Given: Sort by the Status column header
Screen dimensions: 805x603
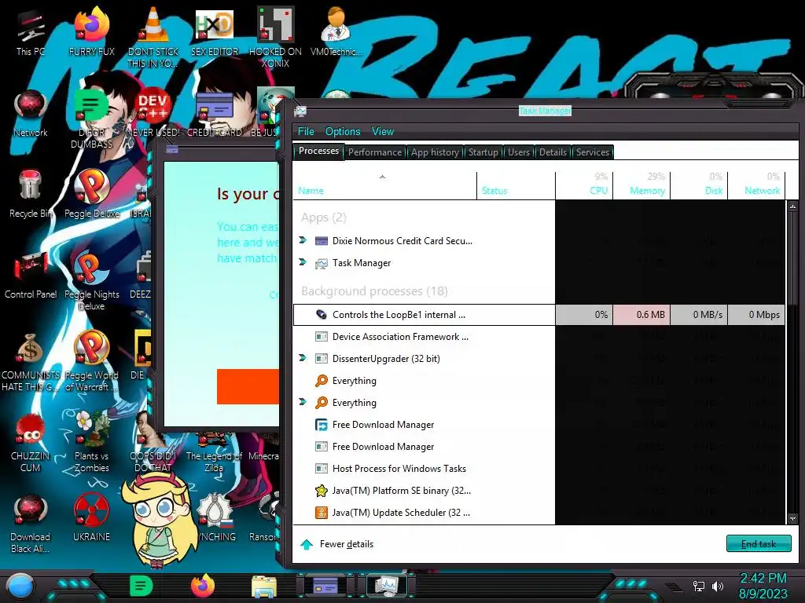Looking at the screenshot, I should (516, 185).
